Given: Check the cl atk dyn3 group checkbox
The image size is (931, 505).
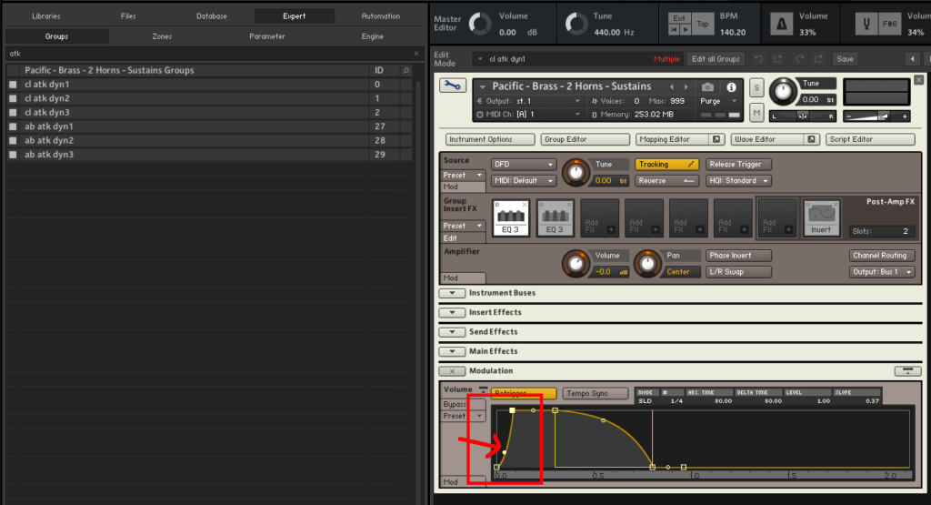Looking at the screenshot, I should tap(13, 112).
